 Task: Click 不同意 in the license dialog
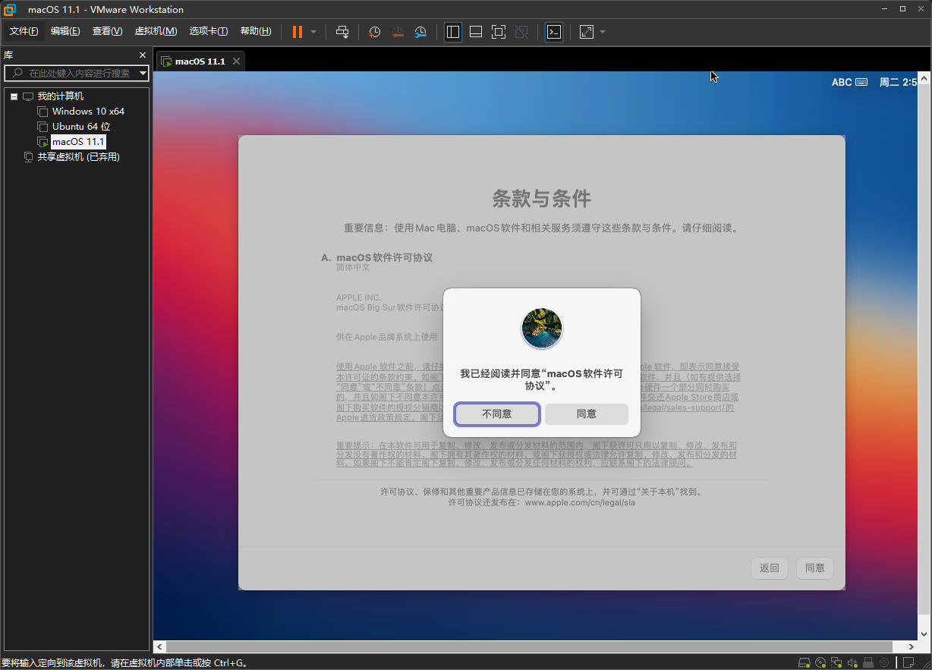[x=497, y=414]
